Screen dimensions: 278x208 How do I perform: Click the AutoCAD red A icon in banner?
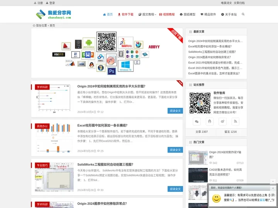66,46
